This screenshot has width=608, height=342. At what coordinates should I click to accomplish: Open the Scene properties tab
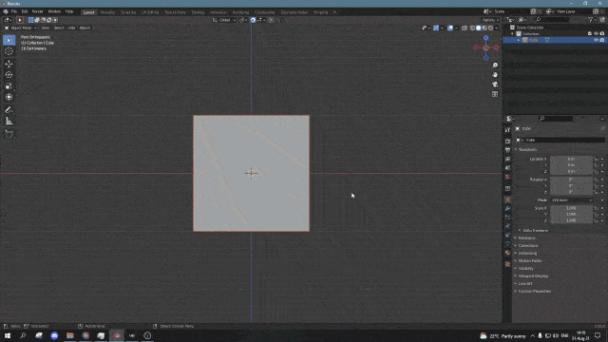click(507, 168)
